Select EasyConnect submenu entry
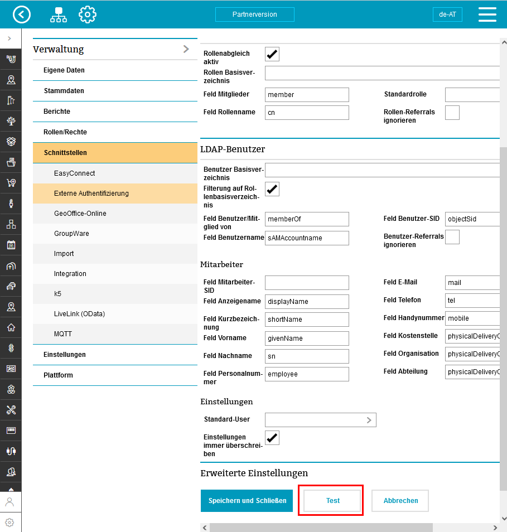This screenshot has height=532, width=507. click(115, 173)
